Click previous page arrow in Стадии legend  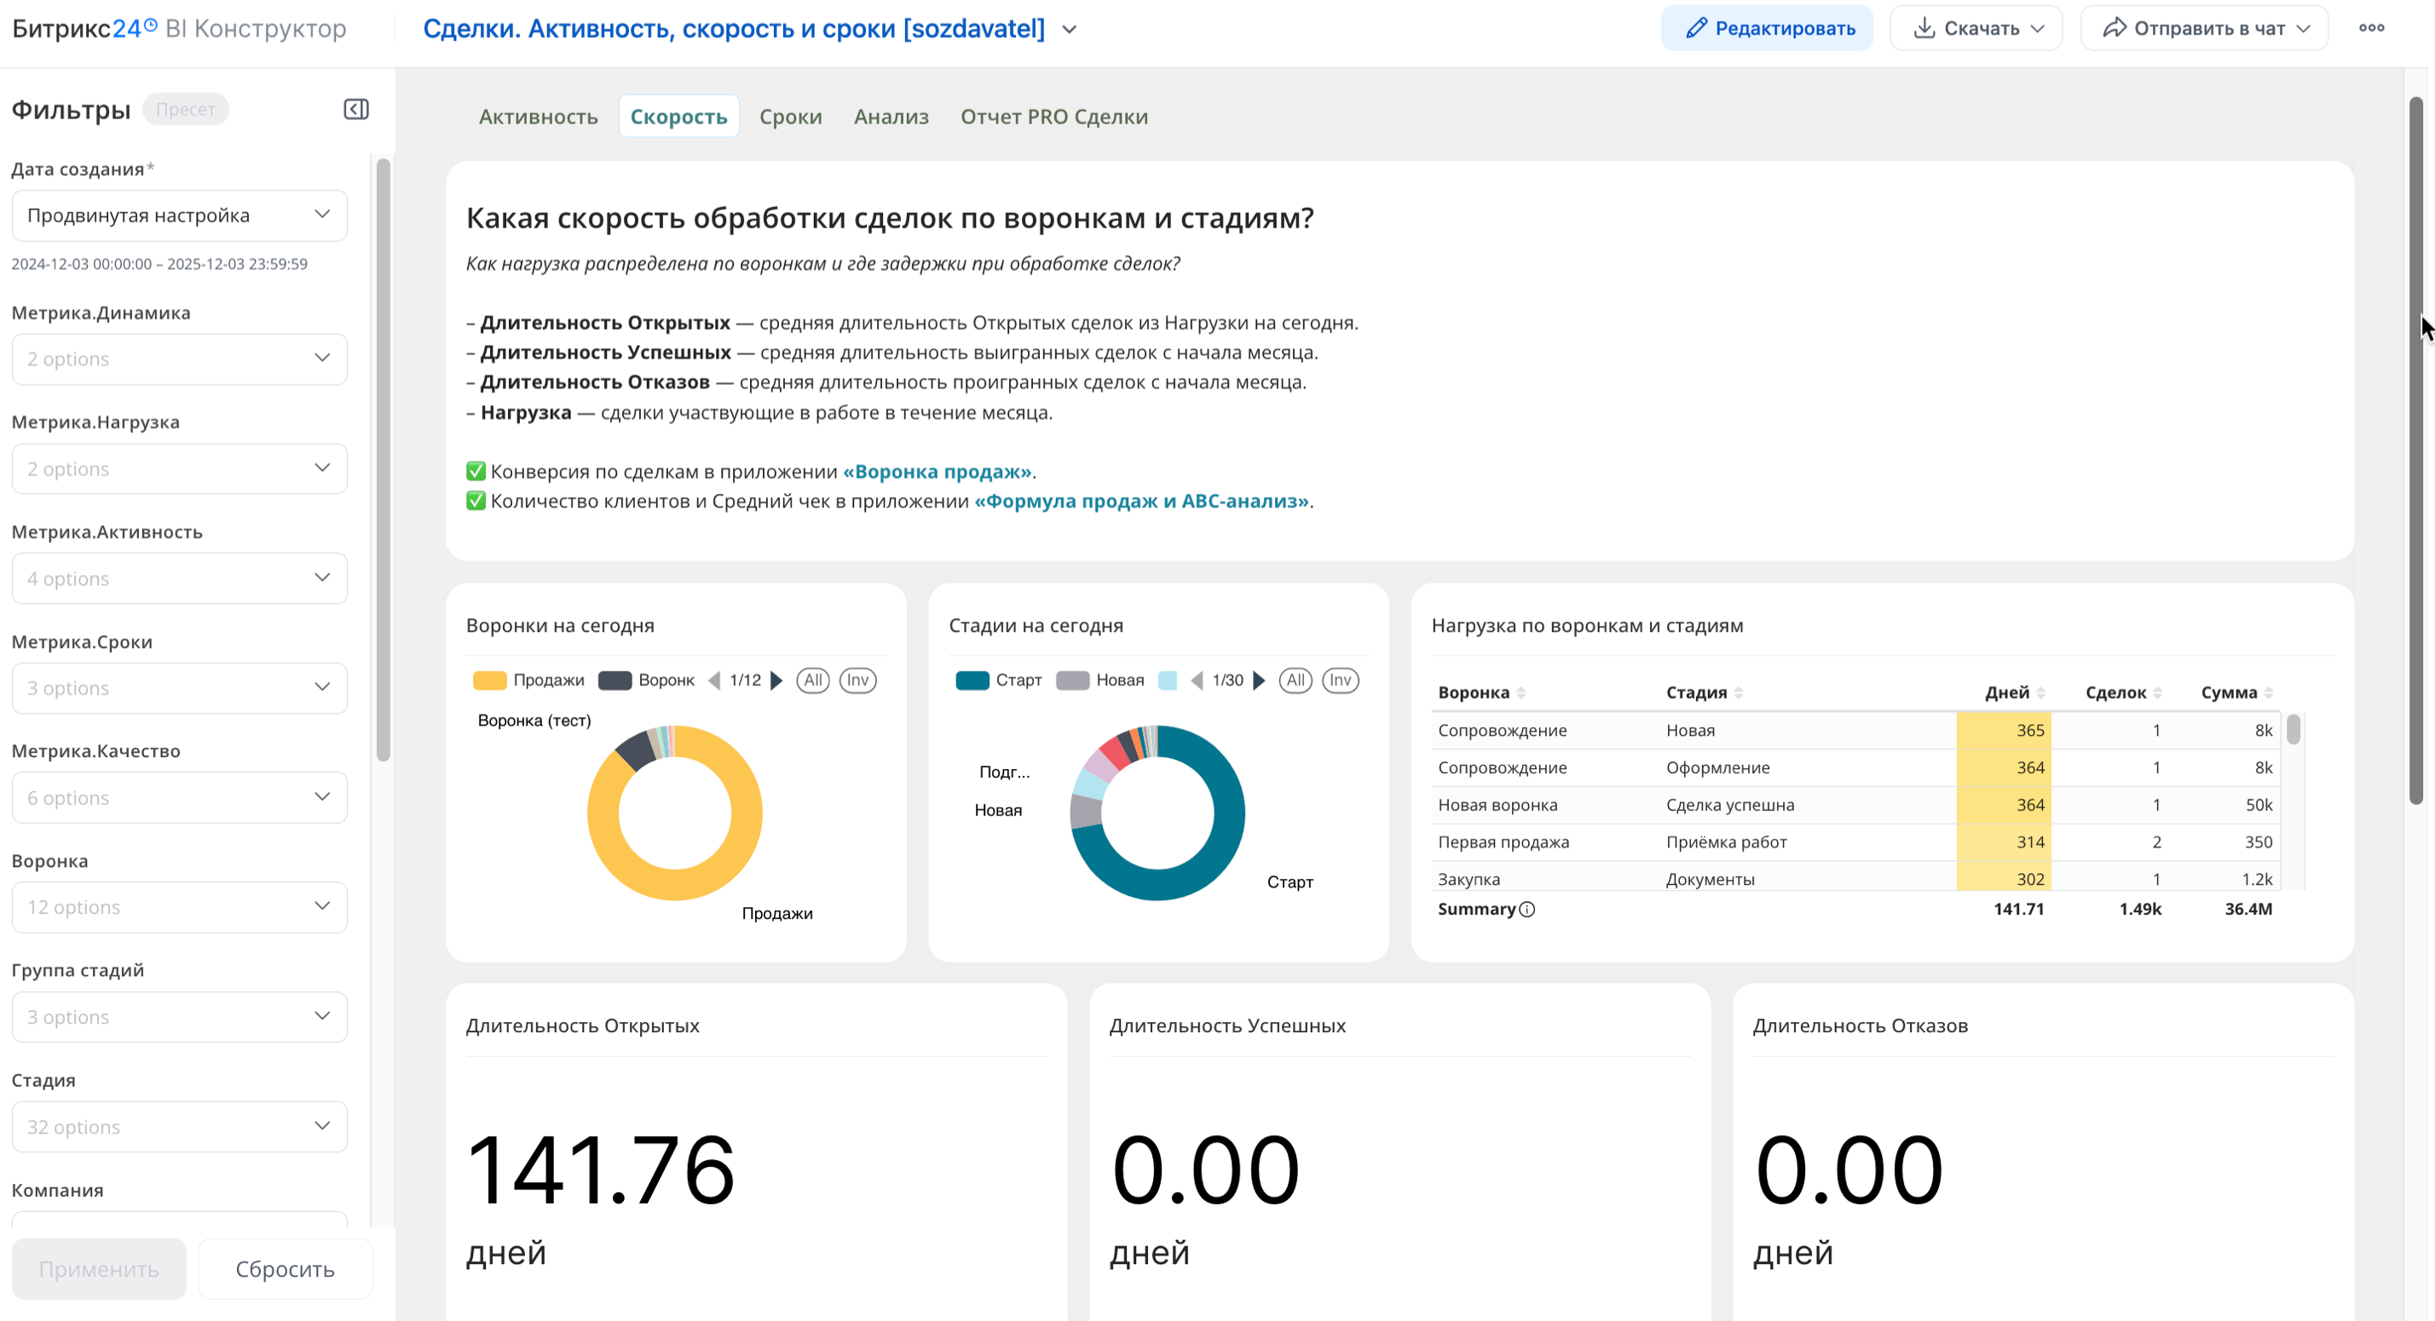1197,681
